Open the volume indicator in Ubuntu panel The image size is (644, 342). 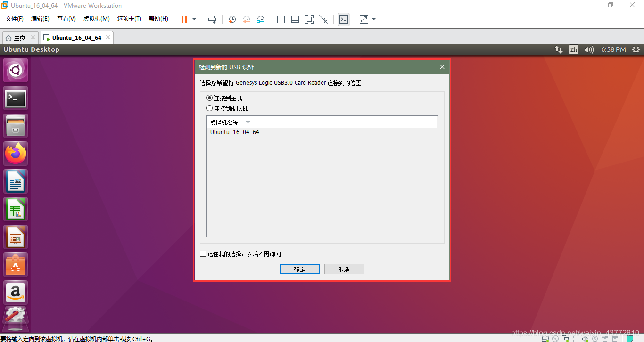tap(589, 49)
